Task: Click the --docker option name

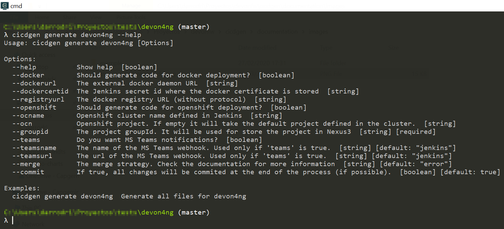Action: coord(28,75)
